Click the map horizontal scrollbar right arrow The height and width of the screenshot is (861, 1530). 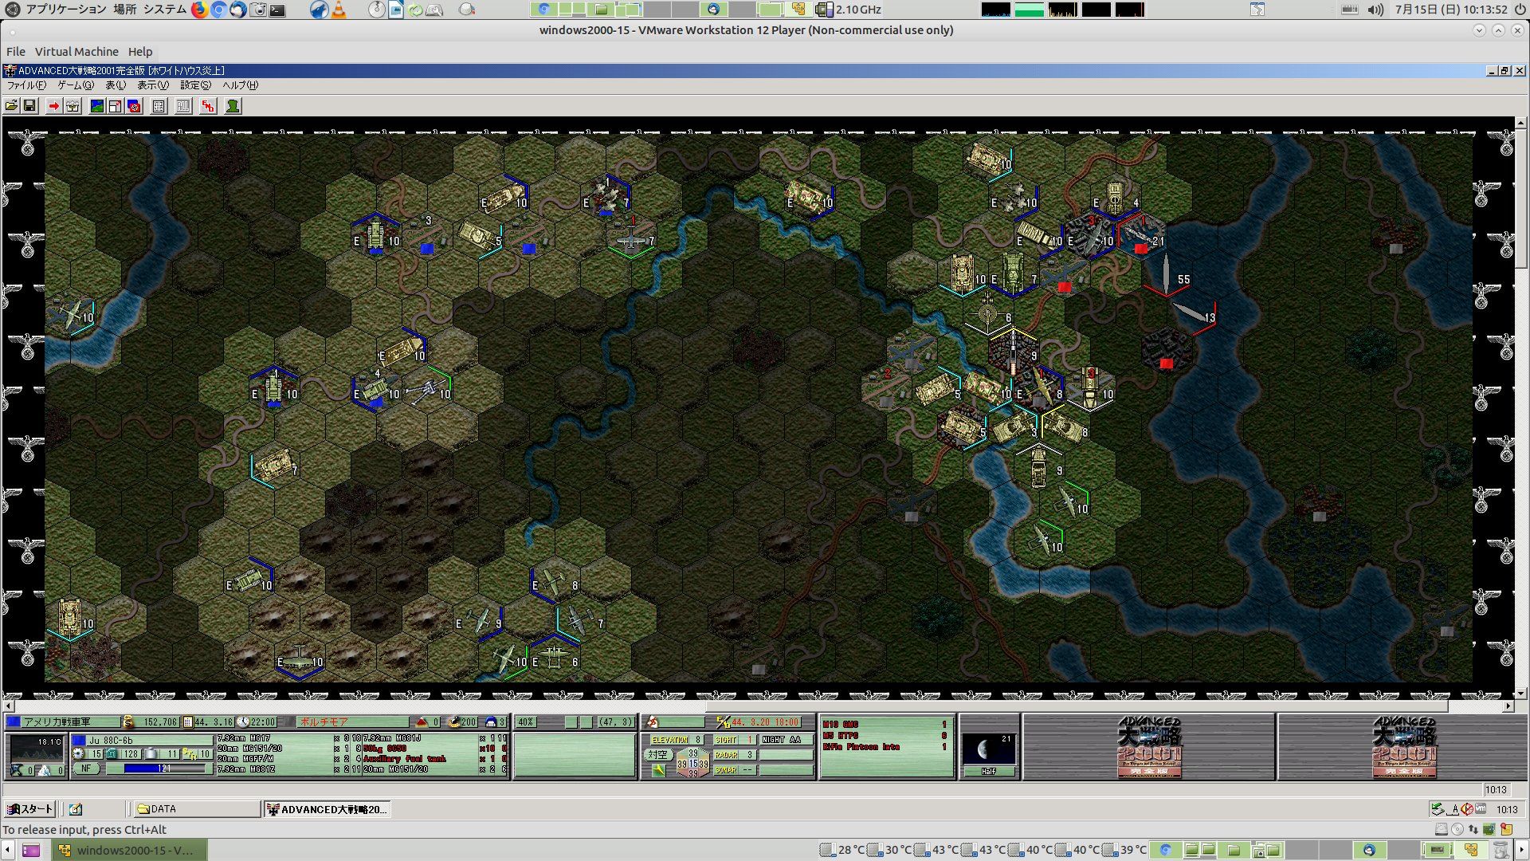1508,706
